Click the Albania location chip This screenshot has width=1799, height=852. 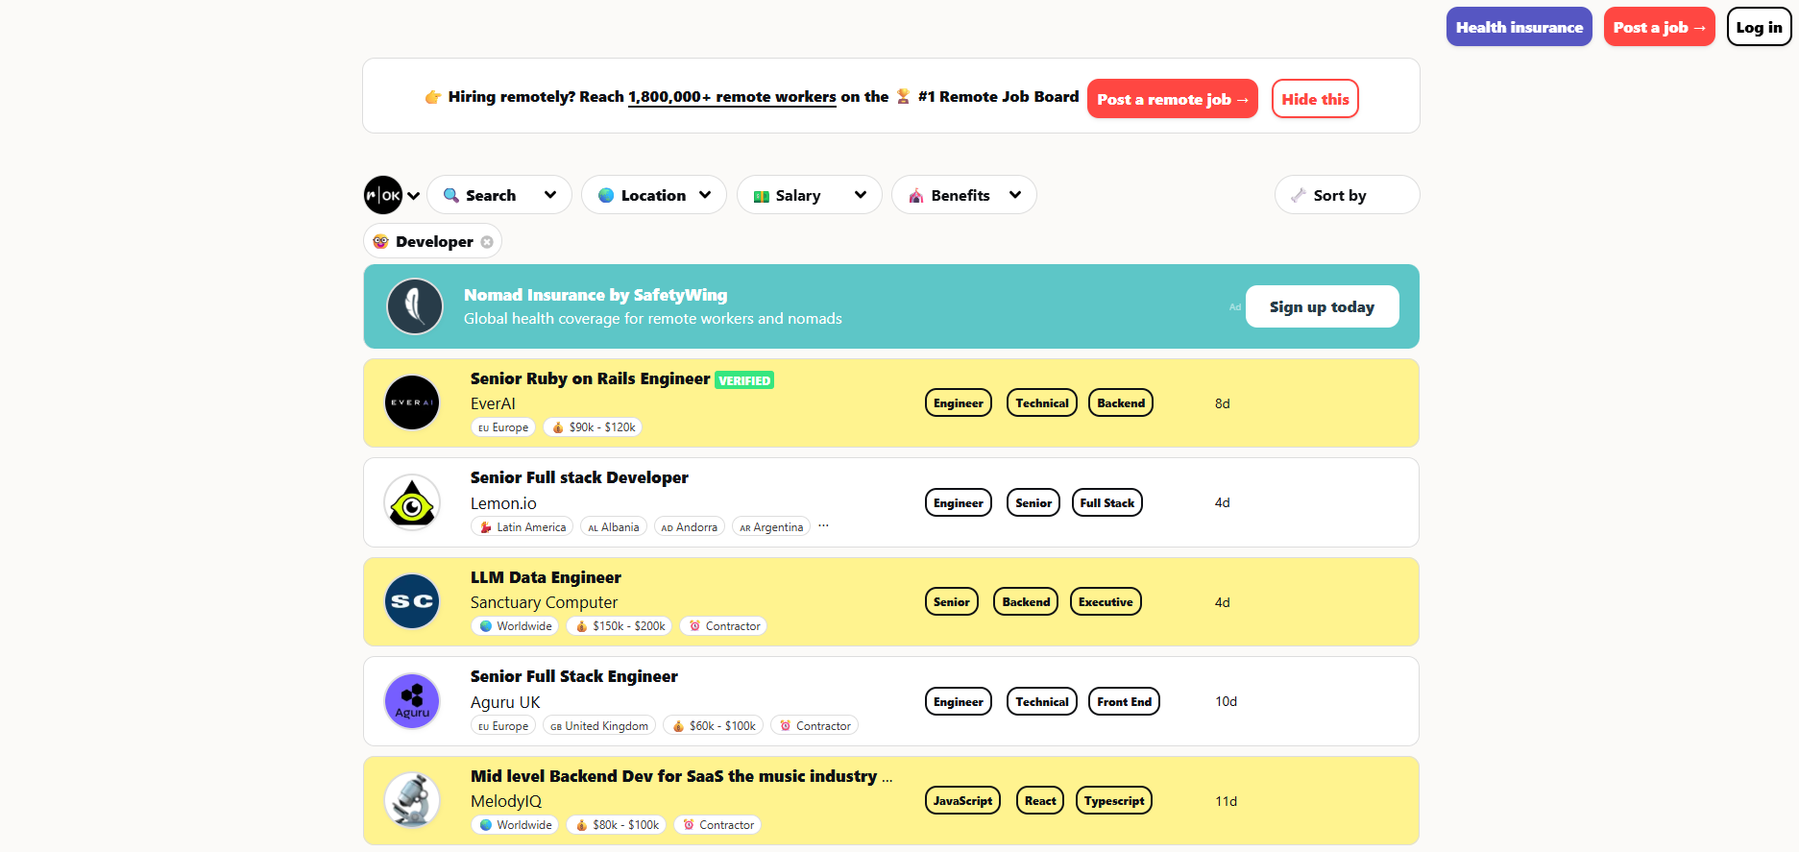coord(614,527)
